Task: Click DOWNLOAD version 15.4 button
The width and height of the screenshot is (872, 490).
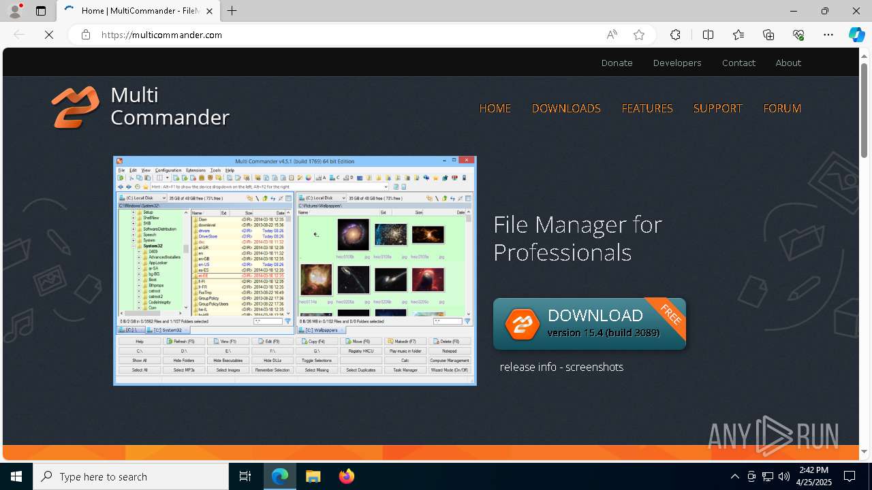Action: pyautogui.click(x=589, y=324)
